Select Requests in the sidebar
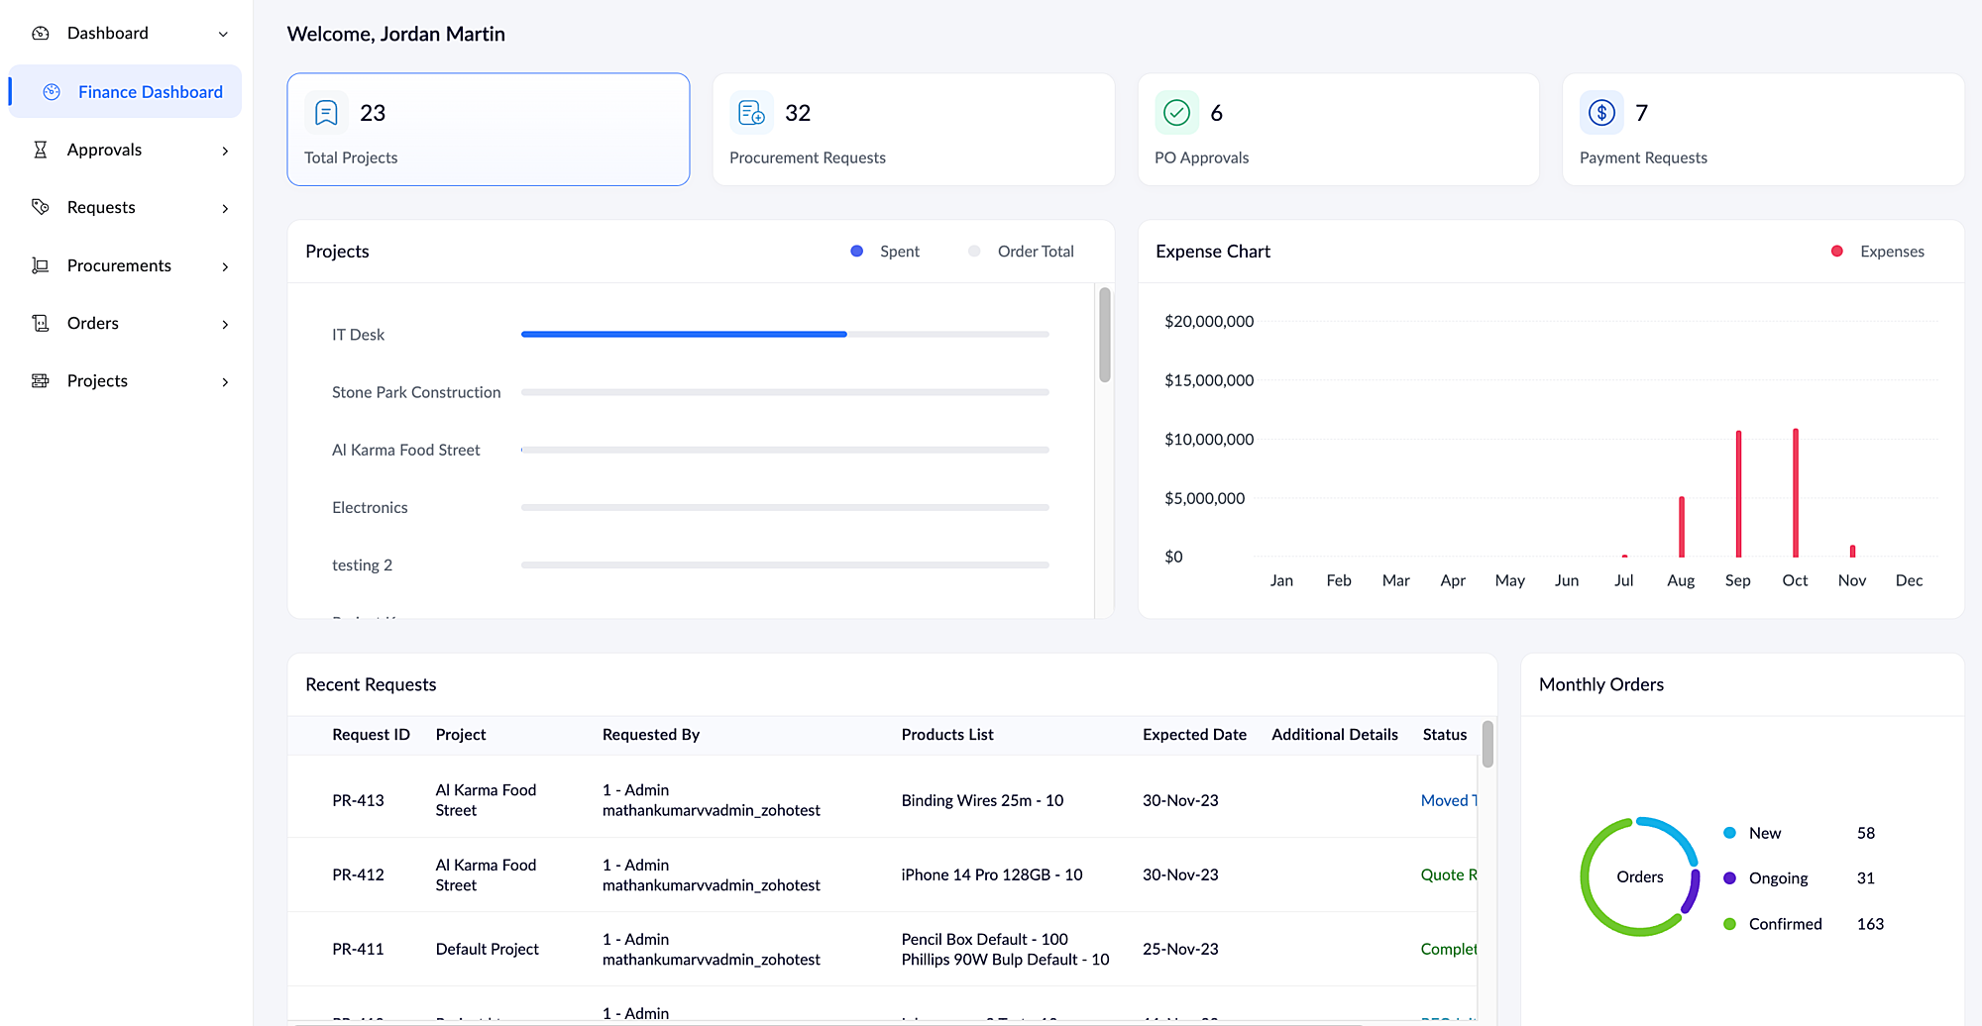 101,207
